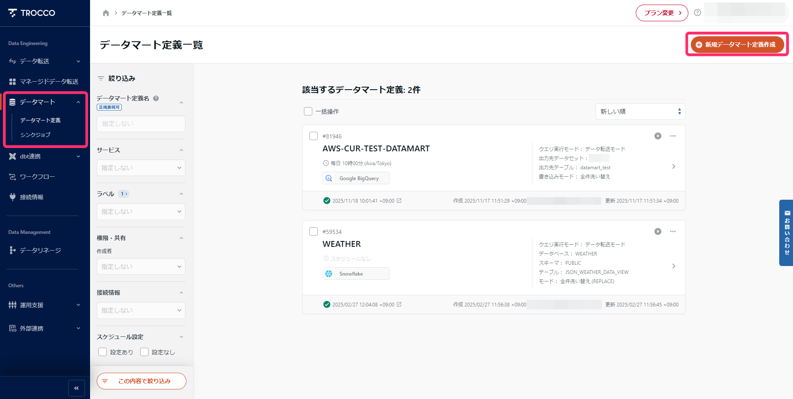Click the データマート定義名 search input field
The width and height of the screenshot is (793, 399).
tap(141, 123)
